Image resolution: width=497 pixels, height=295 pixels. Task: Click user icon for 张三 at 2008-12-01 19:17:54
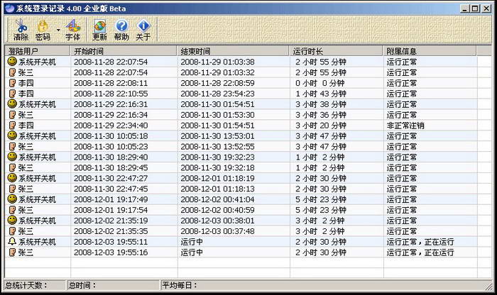pos(12,210)
